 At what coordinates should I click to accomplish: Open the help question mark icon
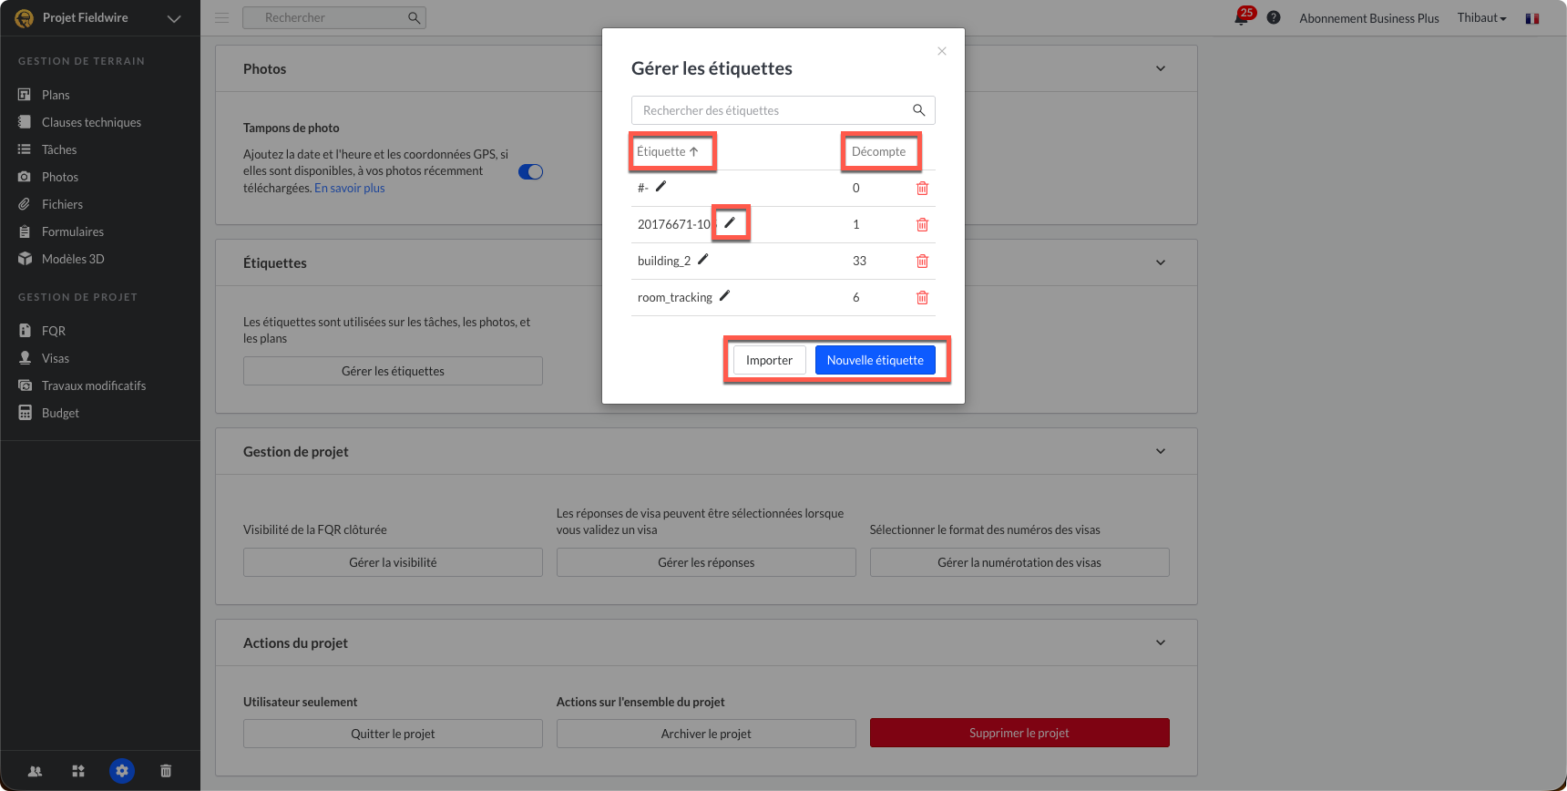pyautogui.click(x=1274, y=17)
